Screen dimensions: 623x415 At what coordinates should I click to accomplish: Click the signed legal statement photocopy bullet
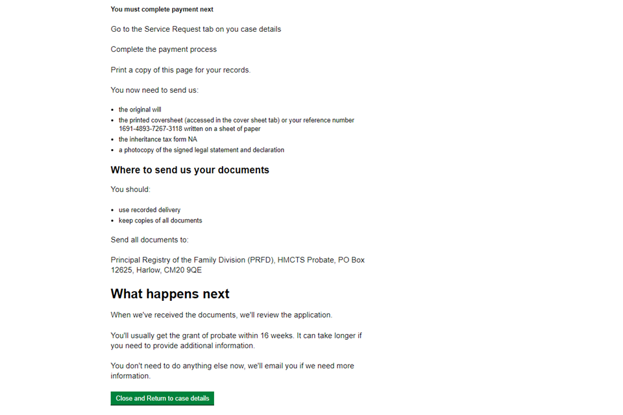(201, 150)
